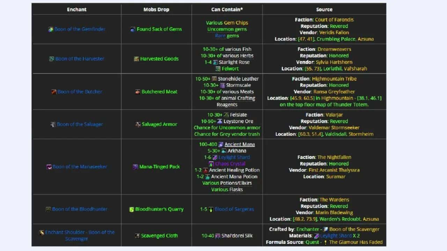The image size is (447, 251).
Task: Open the Boon of the Harvester link
Action: [x=80, y=59]
